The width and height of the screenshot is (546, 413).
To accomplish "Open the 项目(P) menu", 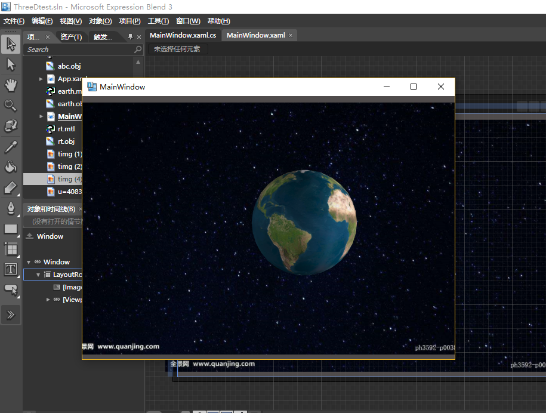I will pyautogui.click(x=130, y=21).
